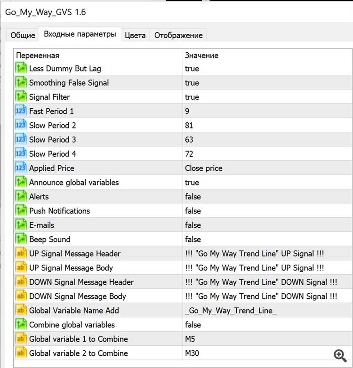Click the integer icon next to Fast Period 1

(x=21, y=112)
